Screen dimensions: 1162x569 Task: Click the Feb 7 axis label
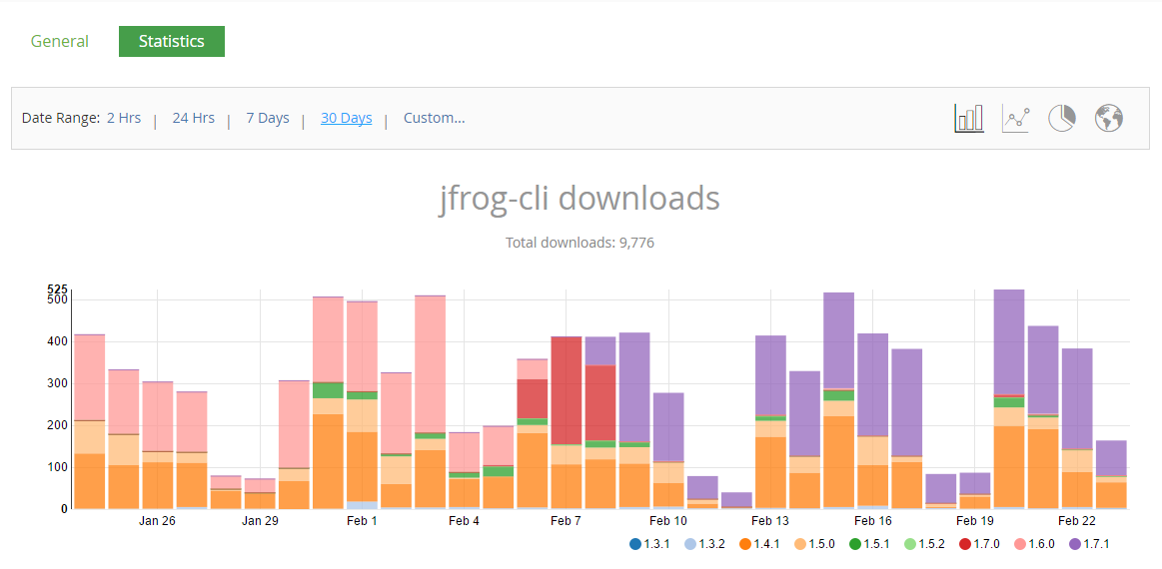(x=567, y=521)
